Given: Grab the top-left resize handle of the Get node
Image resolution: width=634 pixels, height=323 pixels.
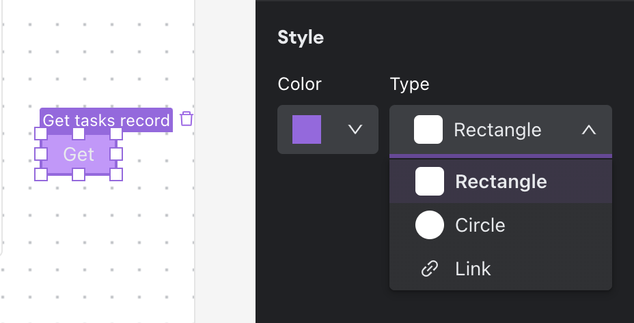Looking at the screenshot, I should tap(41, 134).
